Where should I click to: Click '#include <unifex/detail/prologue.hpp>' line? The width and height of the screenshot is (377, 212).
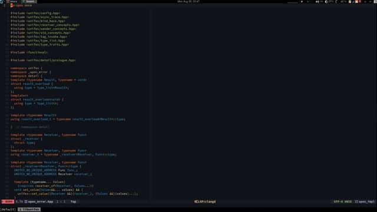pos(43,60)
